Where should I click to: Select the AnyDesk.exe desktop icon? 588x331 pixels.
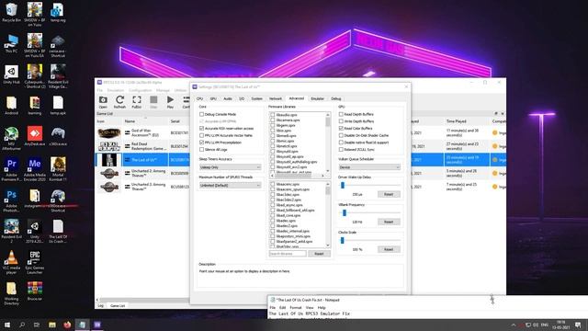click(35, 136)
